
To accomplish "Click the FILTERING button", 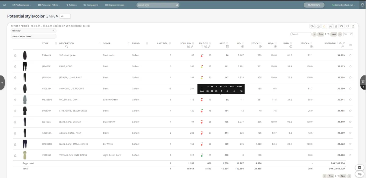I will [314, 5].
